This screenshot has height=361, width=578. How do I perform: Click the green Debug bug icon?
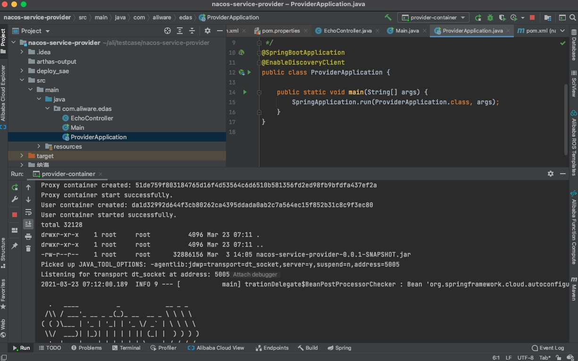tap(490, 17)
